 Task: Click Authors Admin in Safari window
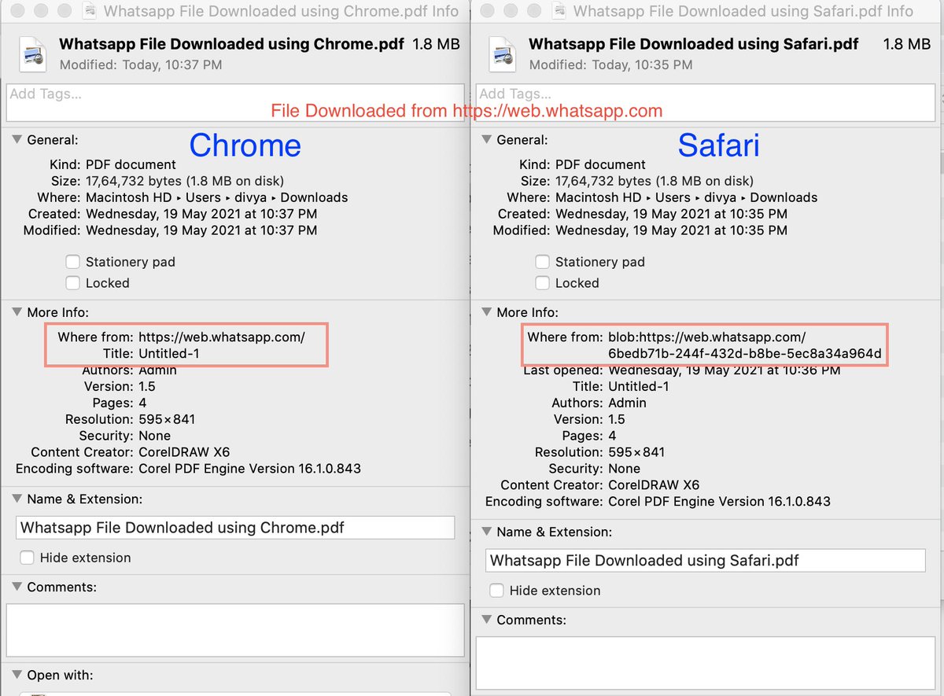click(627, 403)
